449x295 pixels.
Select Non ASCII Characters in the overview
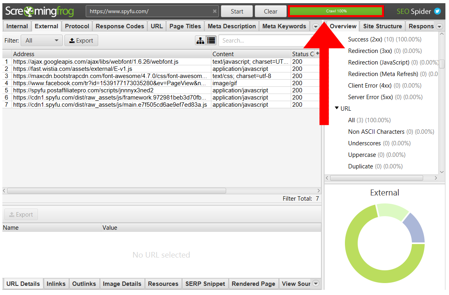391,132
